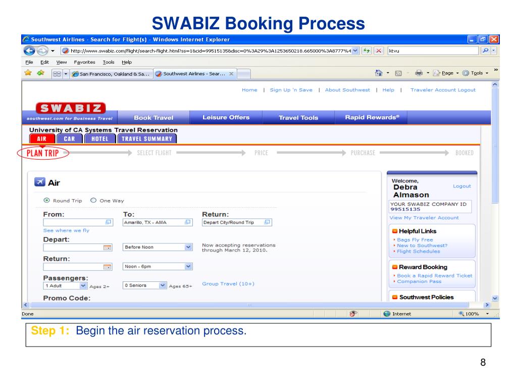The width and height of the screenshot is (517, 388).
Task: Click the Stop loading X icon
Action: (379, 51)
